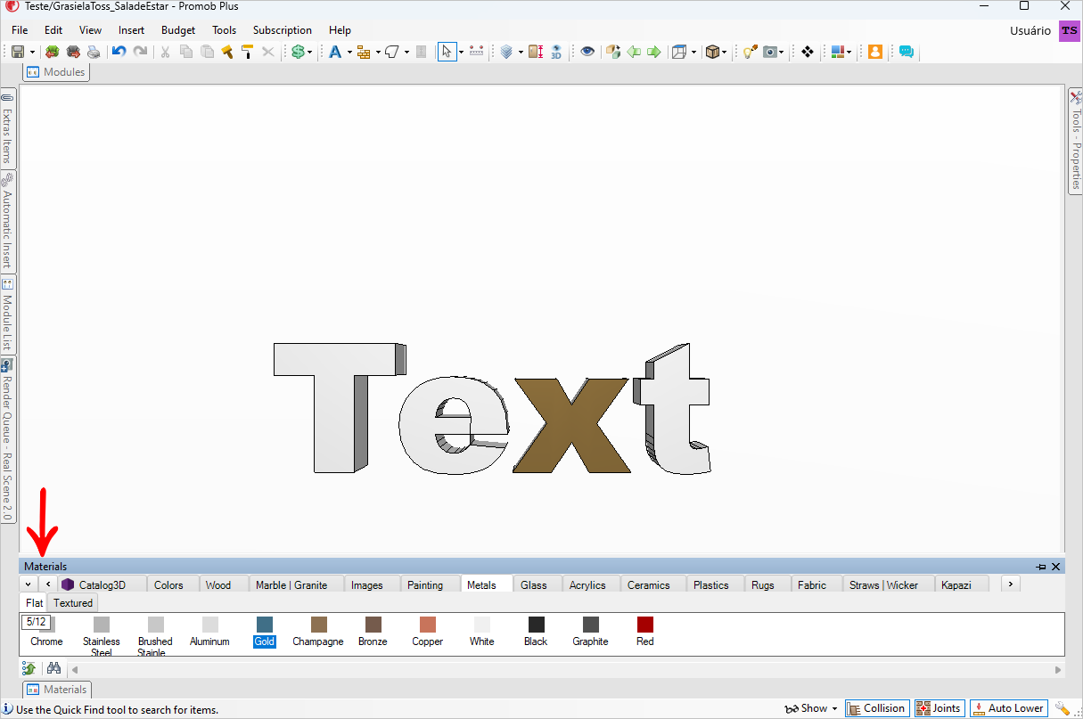
Task: Expand the brick wall dropdown arrow
Action: point(378,53)
